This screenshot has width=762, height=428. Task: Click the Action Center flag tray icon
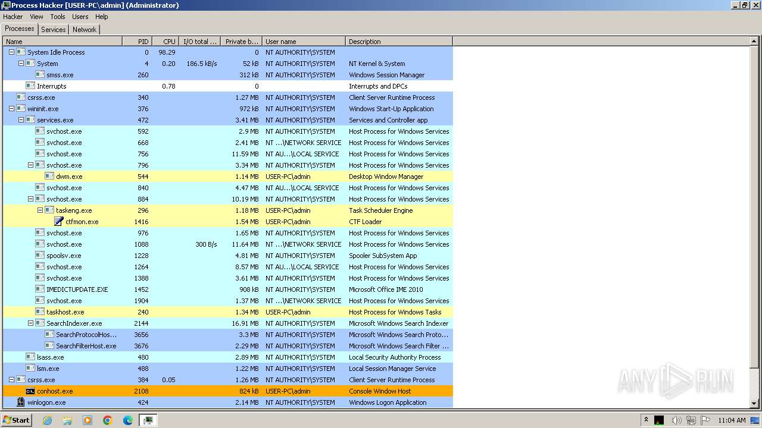point(705,420)
